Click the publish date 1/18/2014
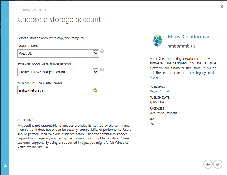The width and height of the screenshot is (227, 175). coord(157,102)
